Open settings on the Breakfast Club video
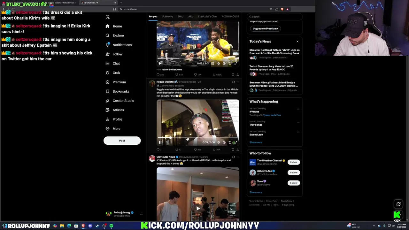Image resolution: width=409 pixels, height=230 pixels. 224,64
